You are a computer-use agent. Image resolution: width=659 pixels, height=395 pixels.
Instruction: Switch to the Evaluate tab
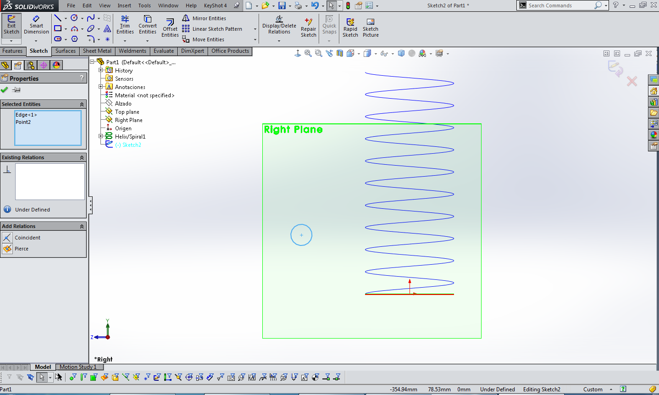[164, 51]
